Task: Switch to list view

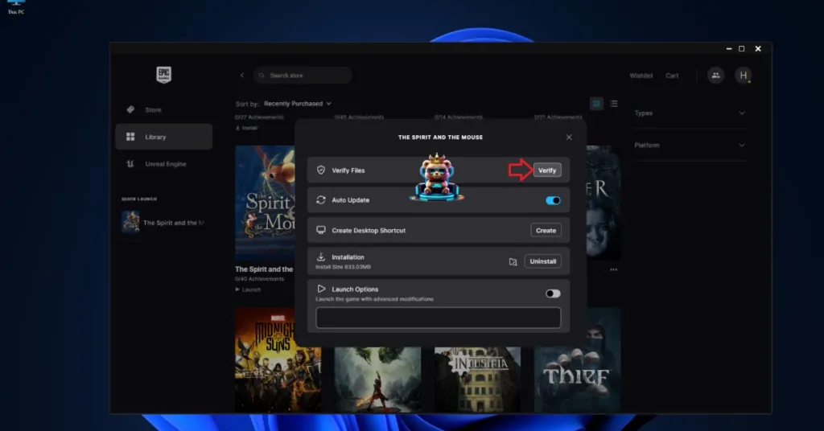Action: [614, 104]
